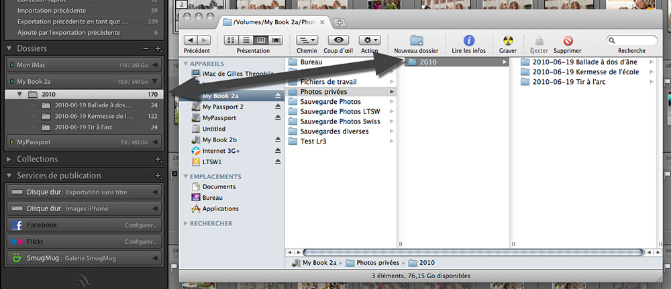Eject My Book 2a in sidebar

click(x=278, y=95)
